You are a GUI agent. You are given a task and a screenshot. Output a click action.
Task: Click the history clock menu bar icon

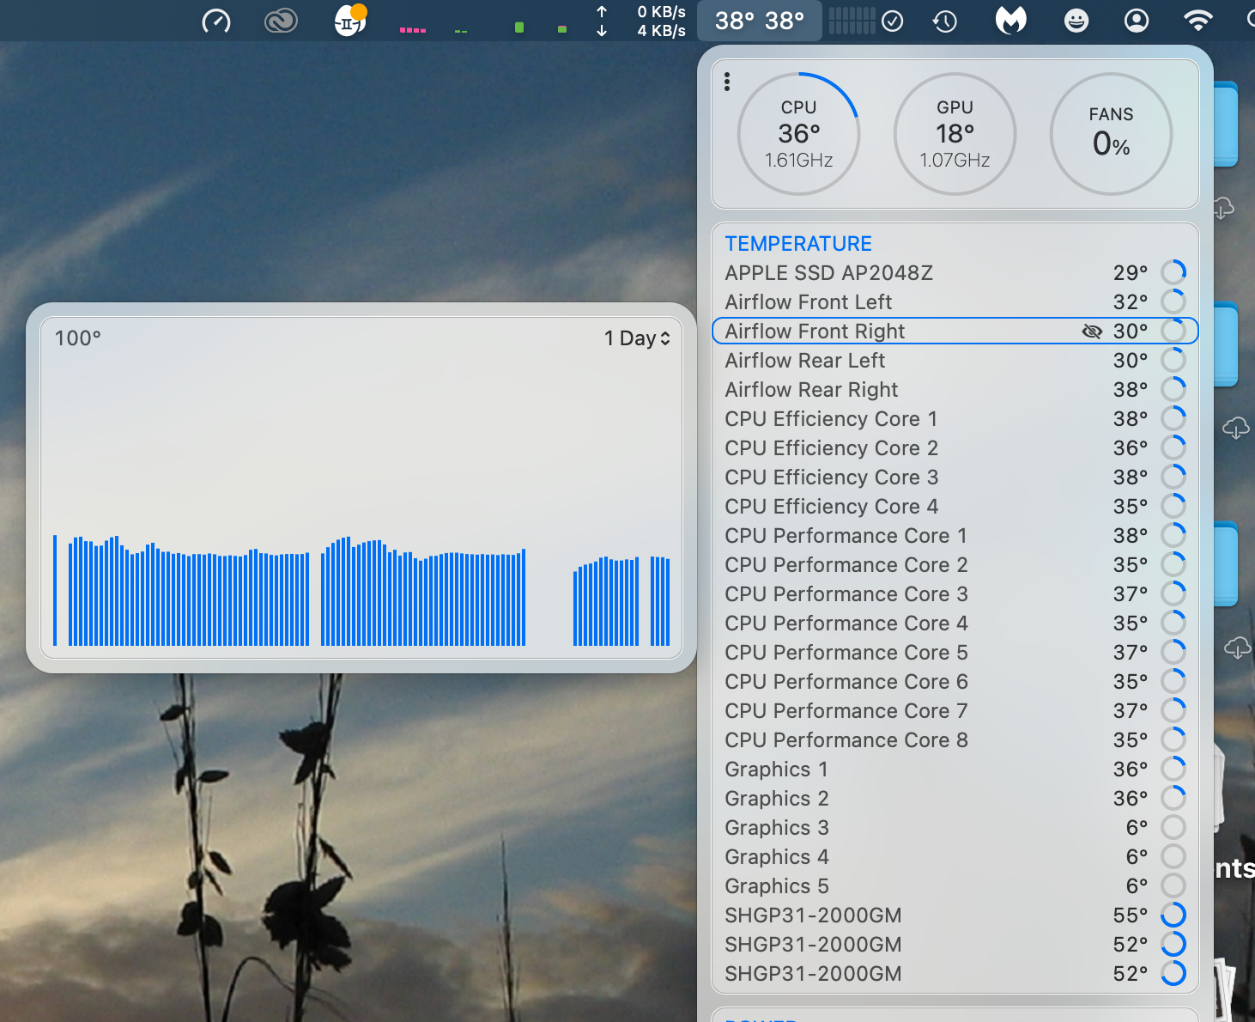pos(944,21)
